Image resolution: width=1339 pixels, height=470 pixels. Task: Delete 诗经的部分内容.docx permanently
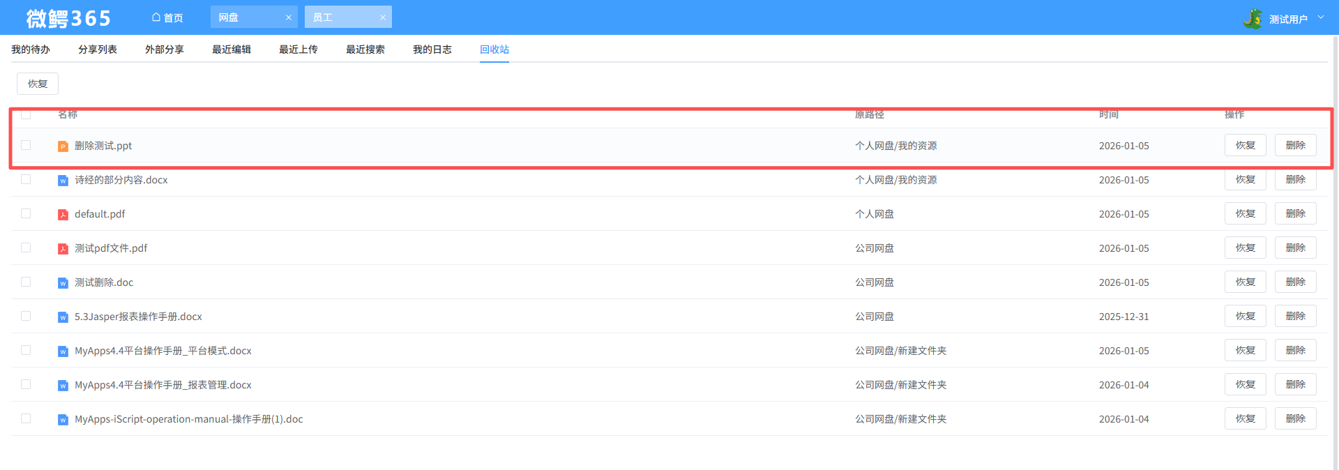[1296, 179]
